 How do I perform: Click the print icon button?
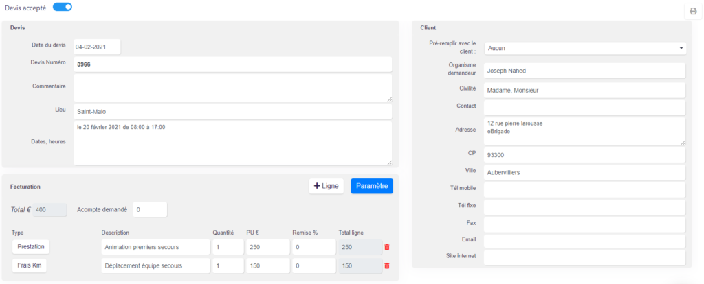click(693, 11)
